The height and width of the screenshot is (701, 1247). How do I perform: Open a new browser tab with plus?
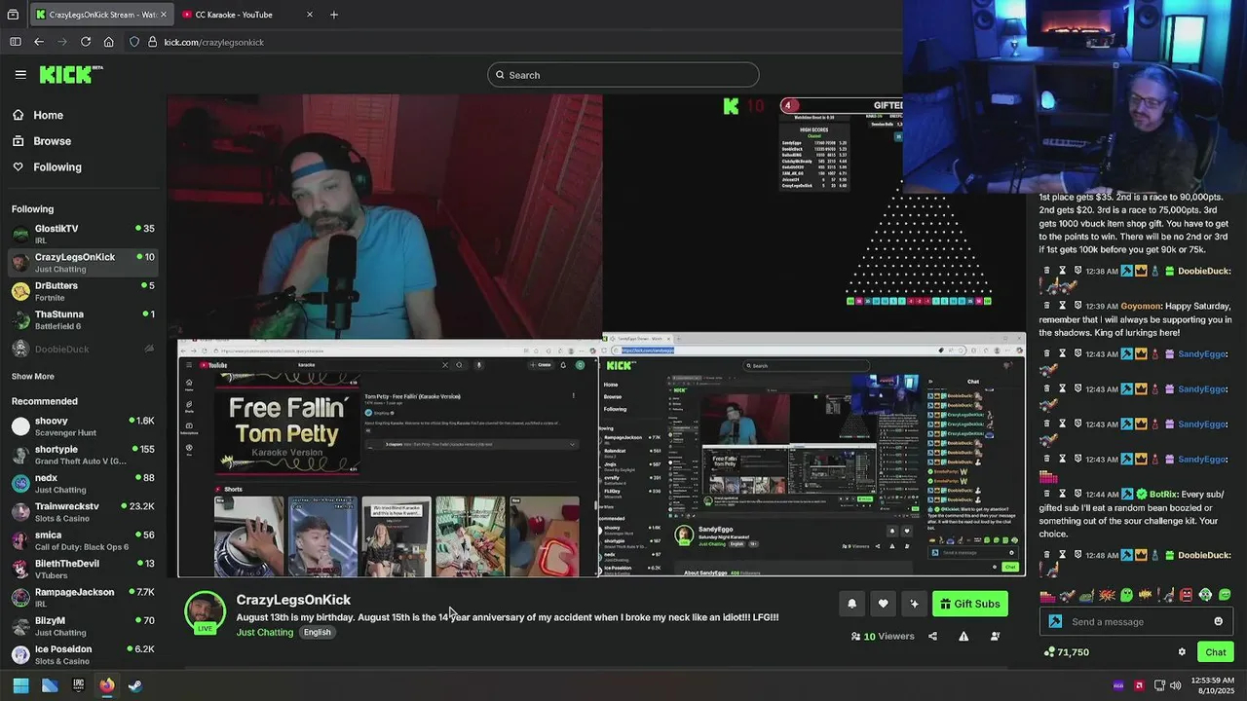(334, 15)
